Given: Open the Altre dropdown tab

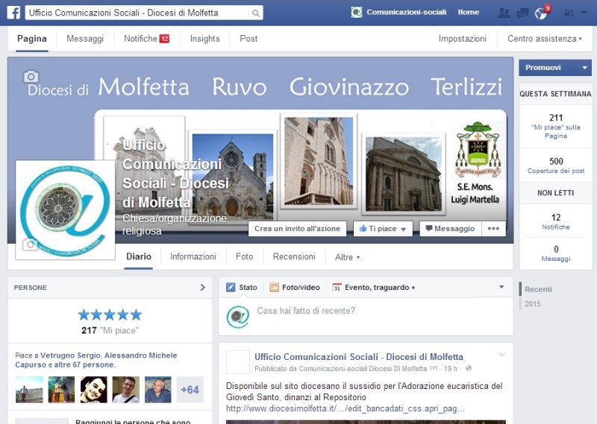Looking at the screenshot, I should [347, 257].
